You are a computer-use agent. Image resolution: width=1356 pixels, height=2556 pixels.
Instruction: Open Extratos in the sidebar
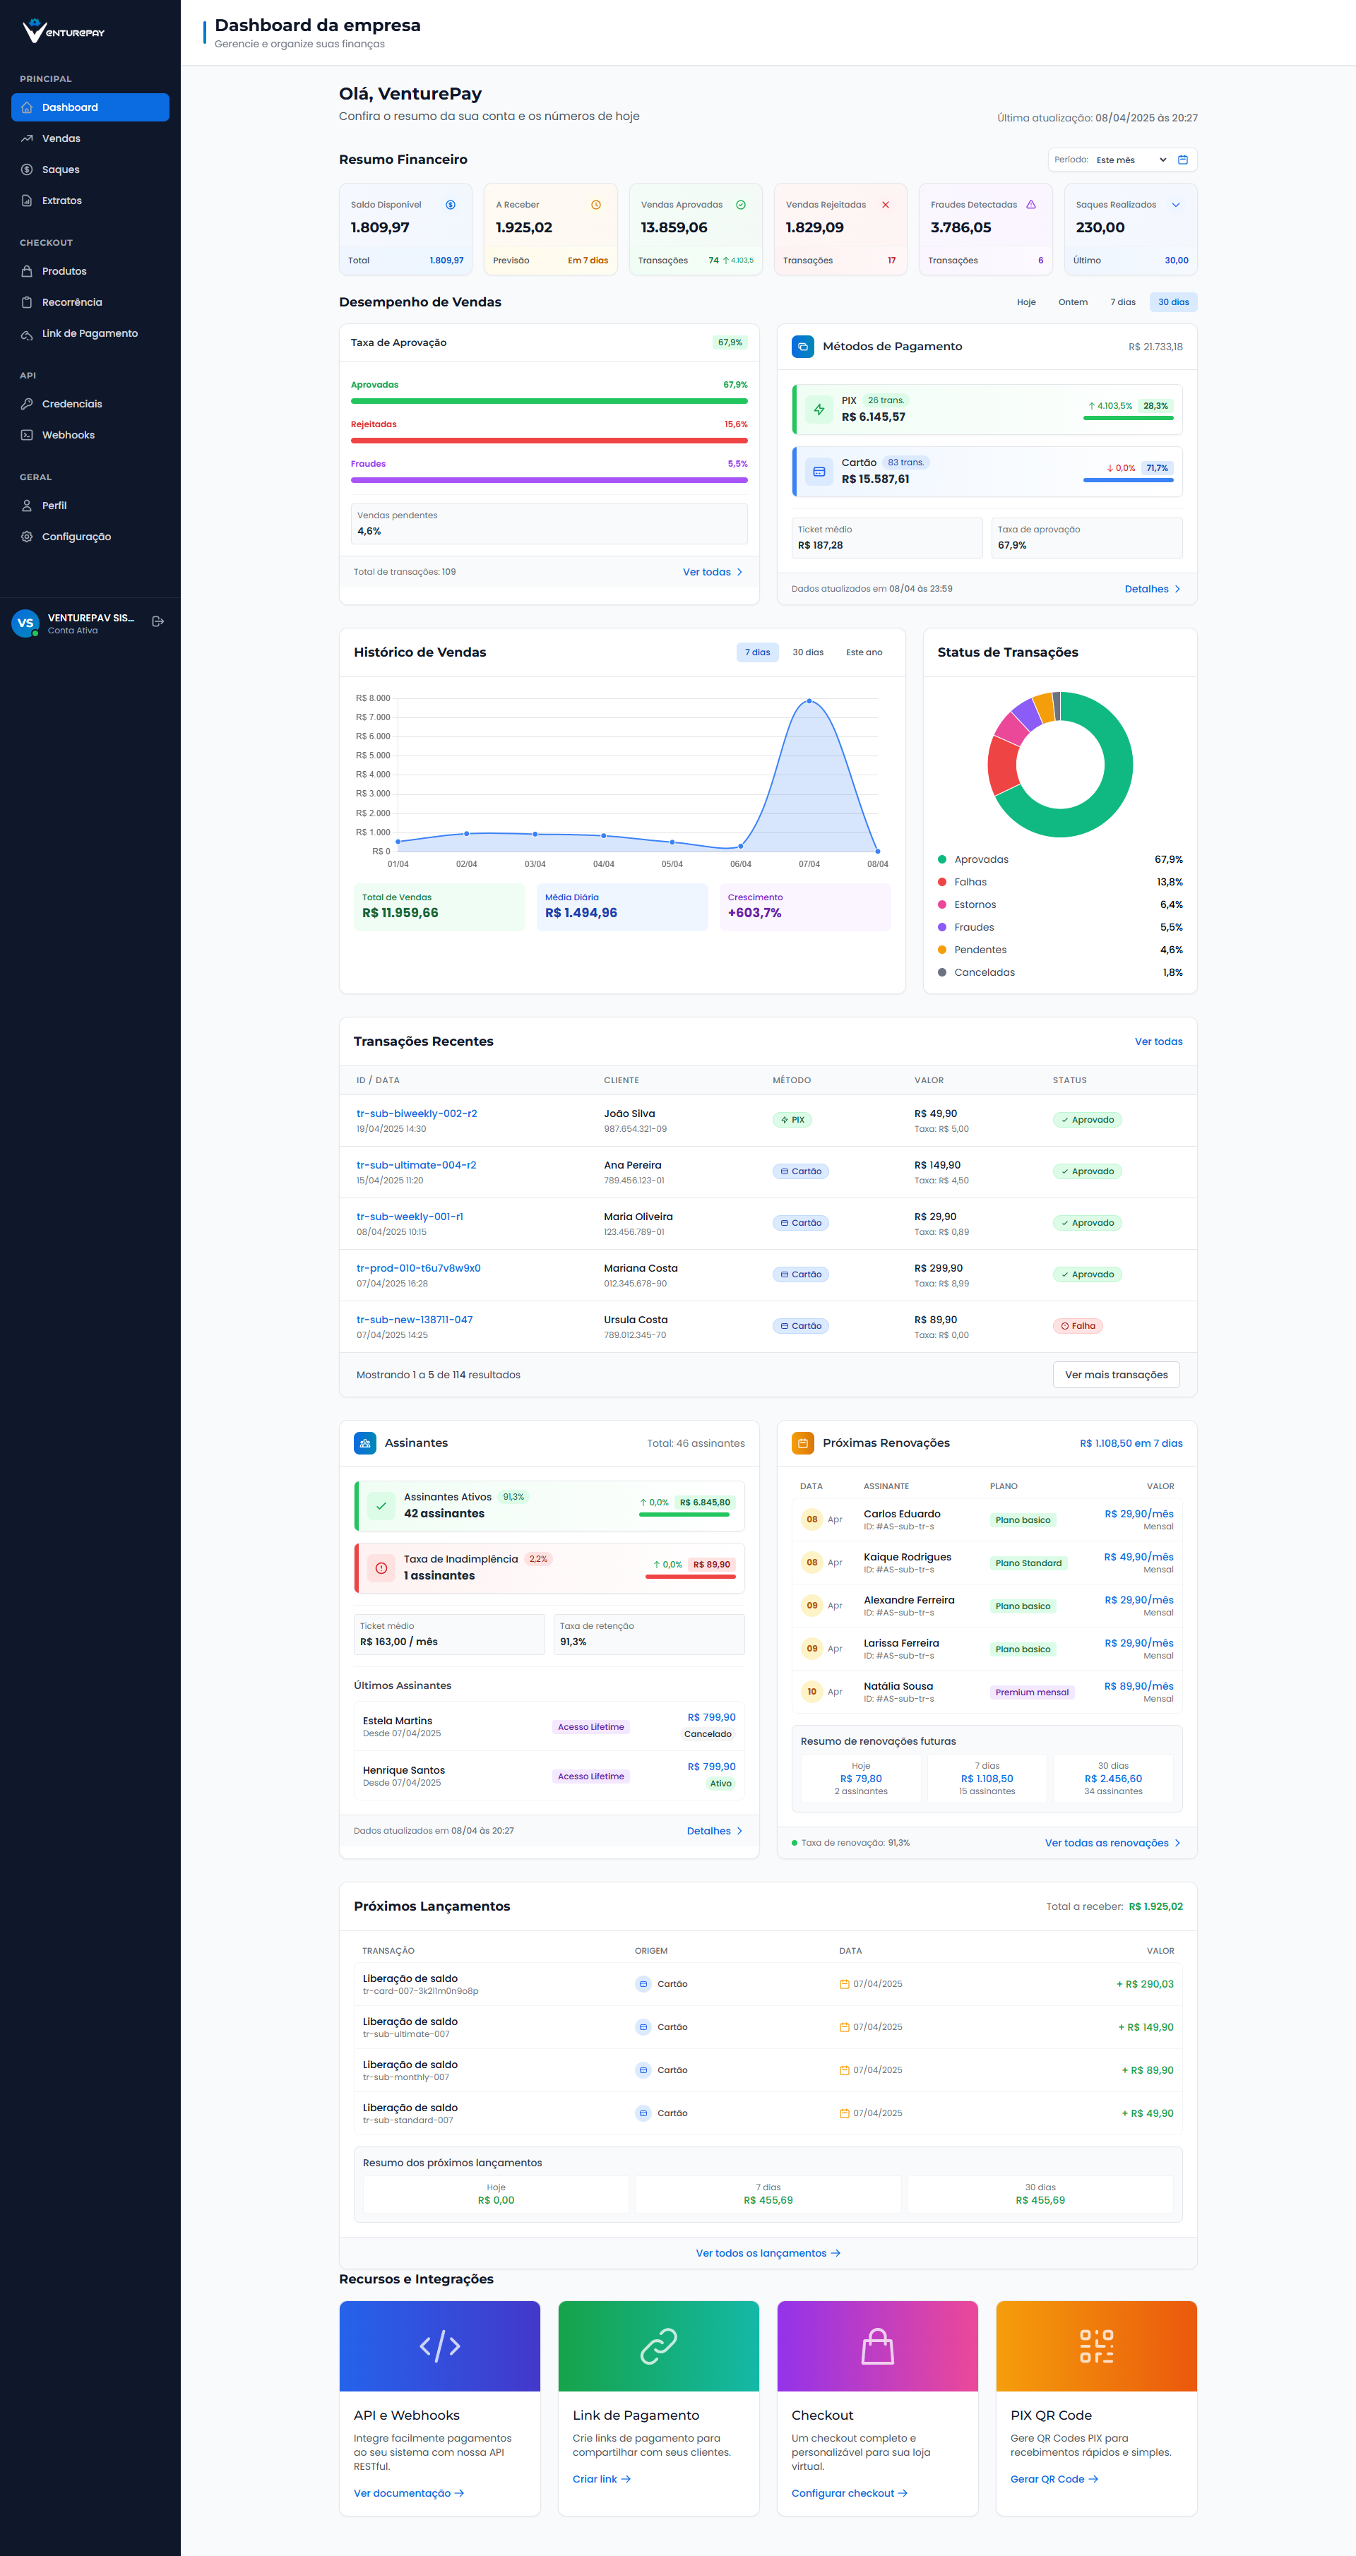tap(90, 201)
